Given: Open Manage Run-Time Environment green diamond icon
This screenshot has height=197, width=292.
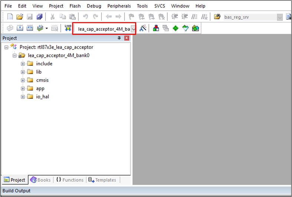Looking at the screenshot, I should click(x=175, y=28).
